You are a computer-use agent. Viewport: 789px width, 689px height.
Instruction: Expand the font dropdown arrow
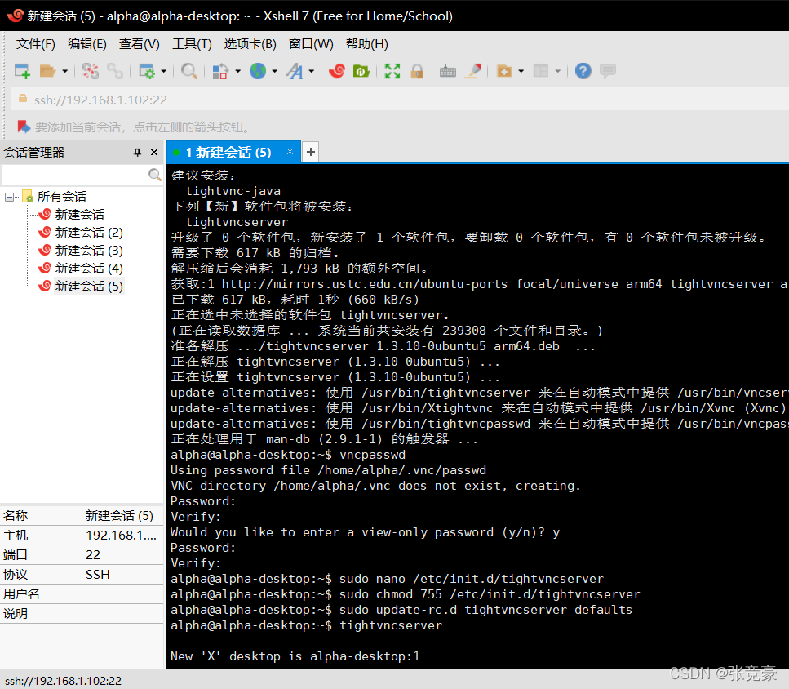pyautogui.click(x=312, y=72)
